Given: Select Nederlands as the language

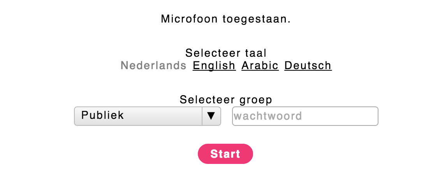Looking at the screenshot, I should point(154,66).
